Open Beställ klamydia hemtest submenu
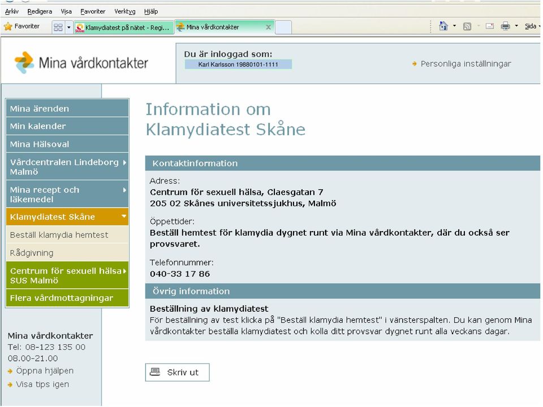This screenshot has width=543, height=407. pyautogui.click(x=67, y=235)
